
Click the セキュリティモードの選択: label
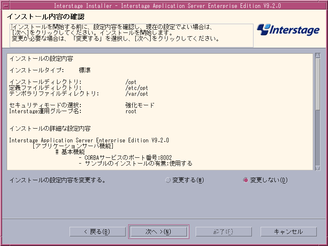(x=45, y=105)
